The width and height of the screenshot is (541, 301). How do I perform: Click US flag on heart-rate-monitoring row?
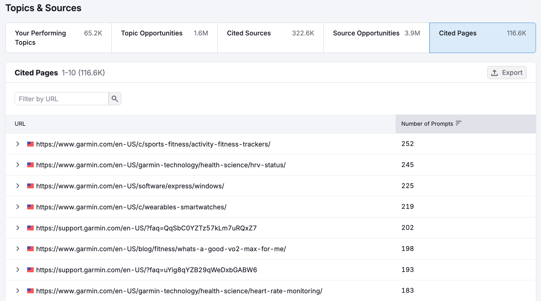coord(30,291)
